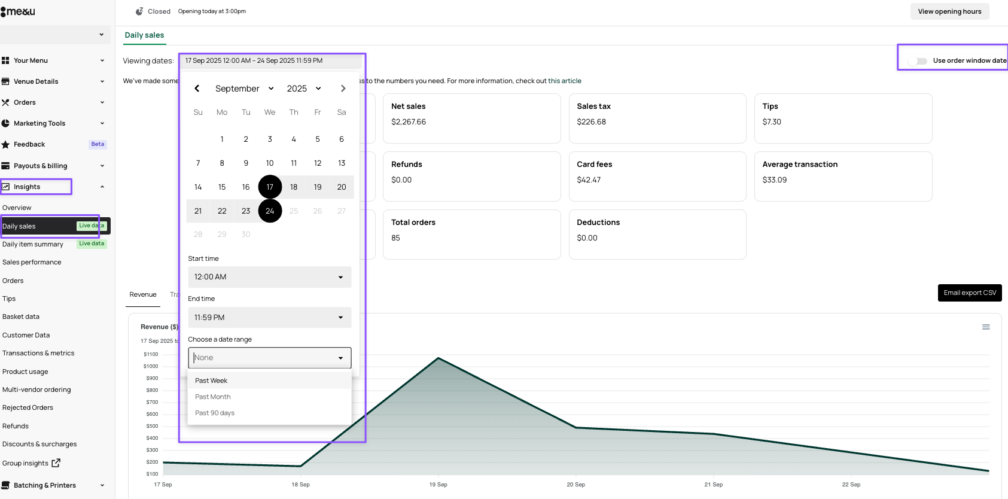Open the End time dropdown

tap(269, 318)
